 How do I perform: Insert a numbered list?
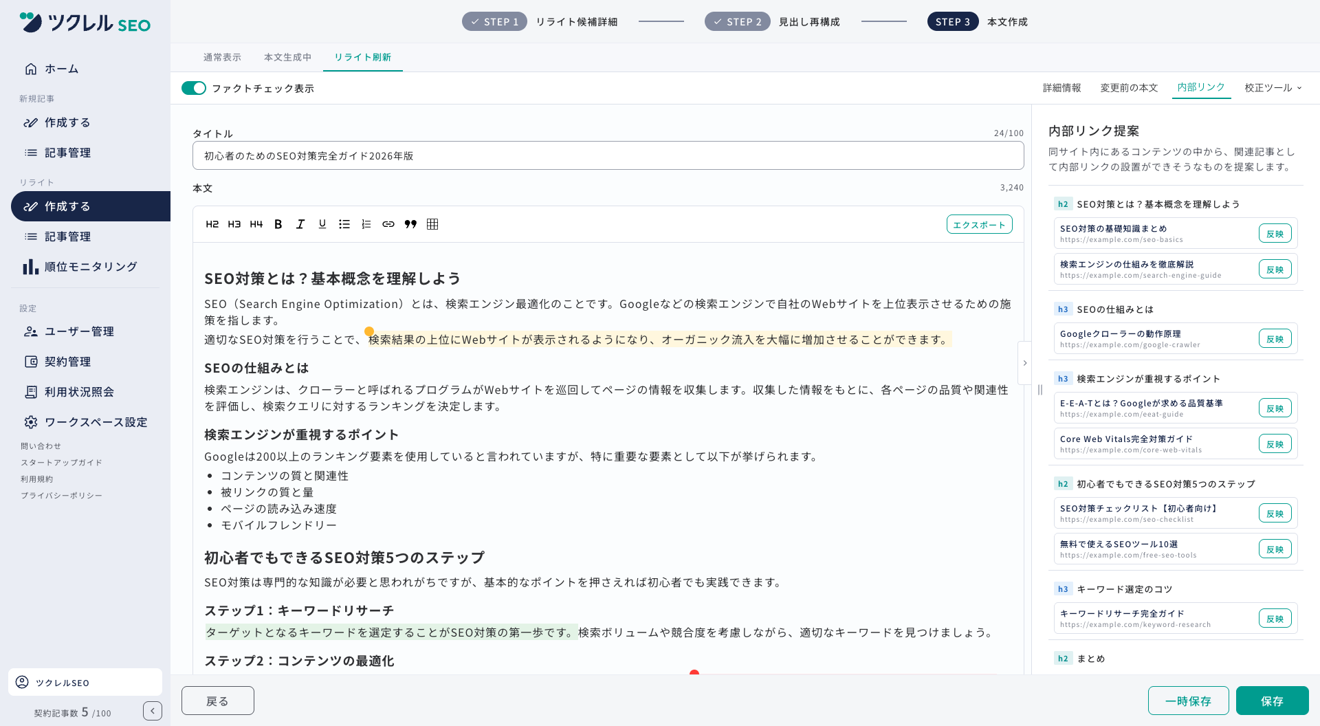366,224
